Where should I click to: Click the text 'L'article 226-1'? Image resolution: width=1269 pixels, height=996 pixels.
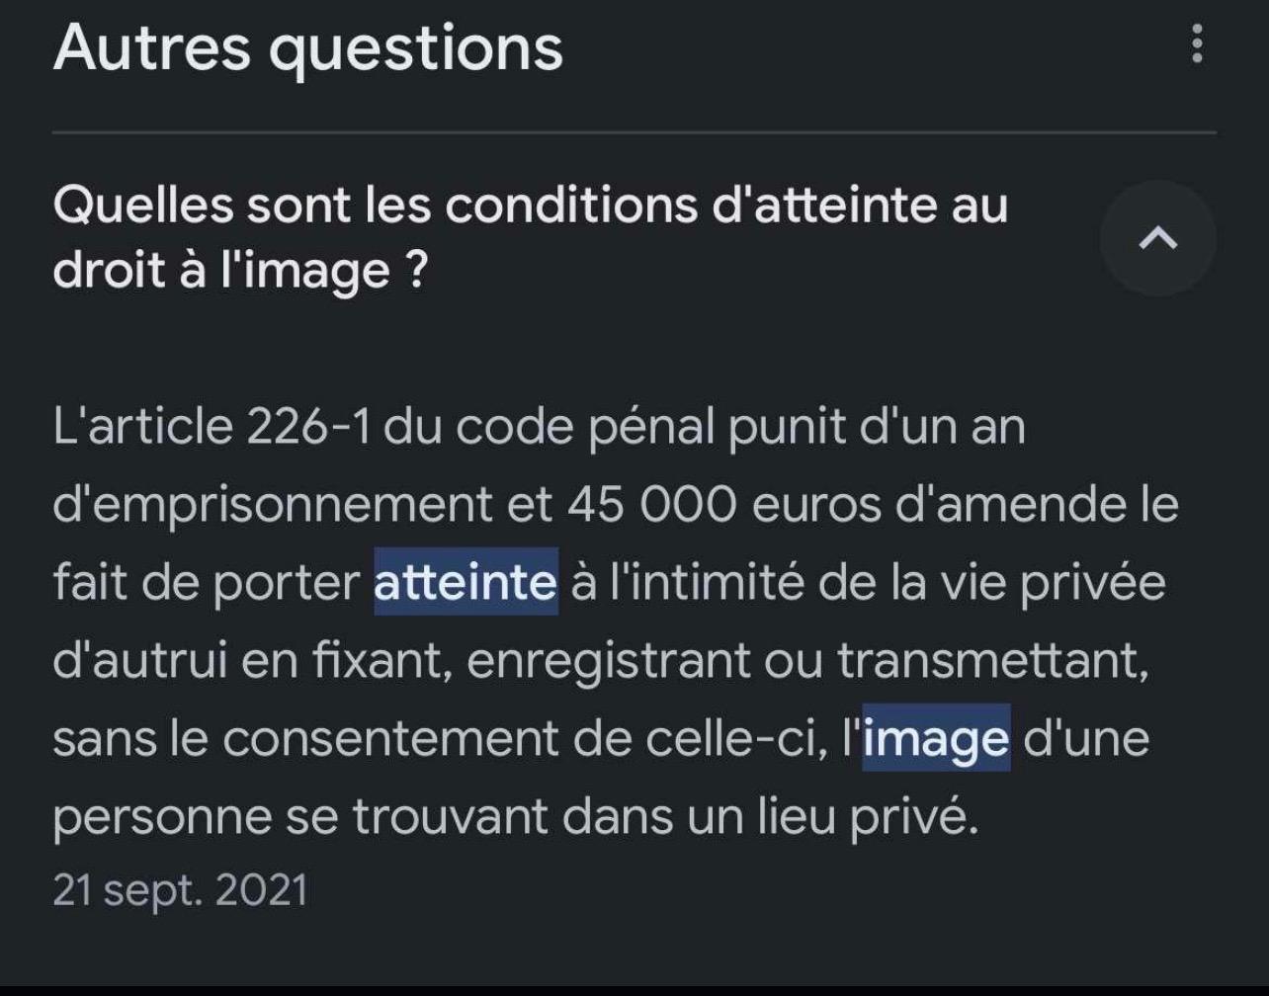click(x=213, y=426)
